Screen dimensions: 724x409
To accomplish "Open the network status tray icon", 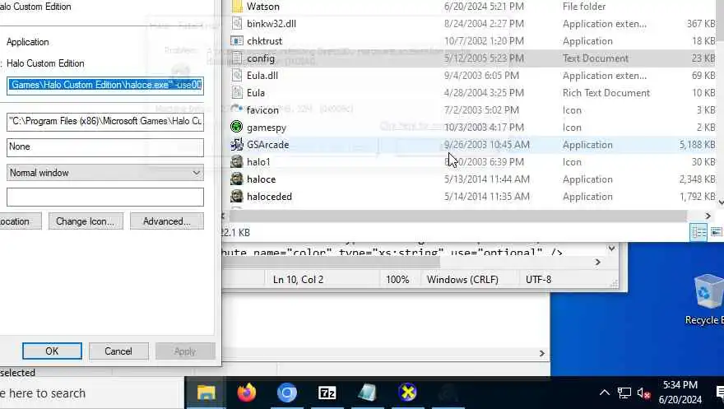I will click(x=624, y=393).
